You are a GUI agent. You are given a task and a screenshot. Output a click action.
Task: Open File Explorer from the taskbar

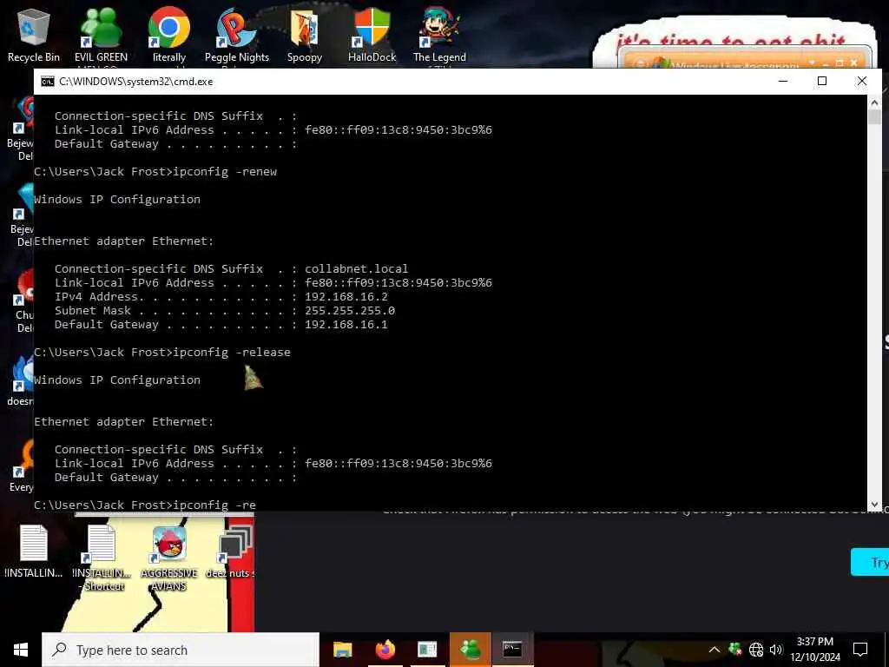click(342, 650)
